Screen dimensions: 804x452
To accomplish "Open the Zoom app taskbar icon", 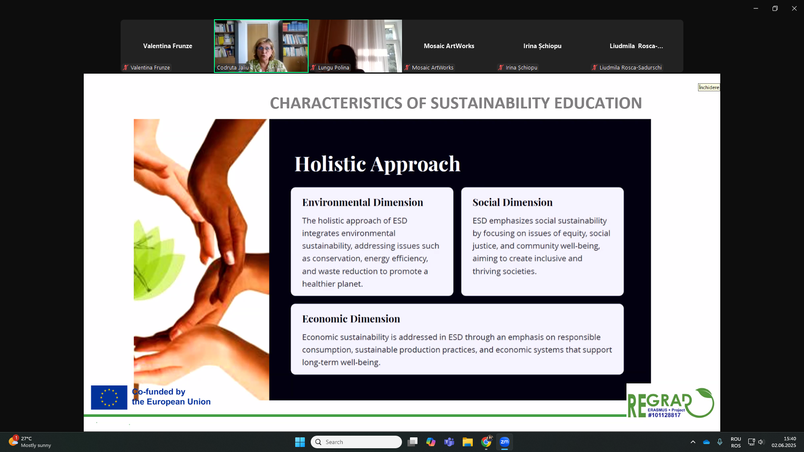I will pyautogui.click(x=505, y=442).
